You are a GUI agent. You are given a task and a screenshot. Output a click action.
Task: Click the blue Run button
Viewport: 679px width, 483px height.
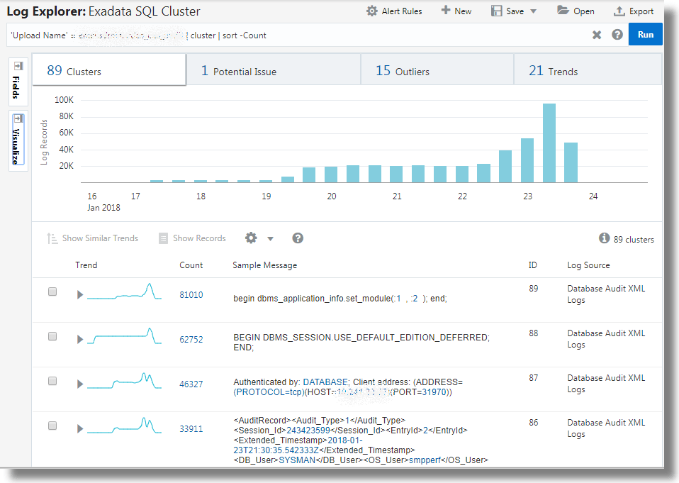646,34
